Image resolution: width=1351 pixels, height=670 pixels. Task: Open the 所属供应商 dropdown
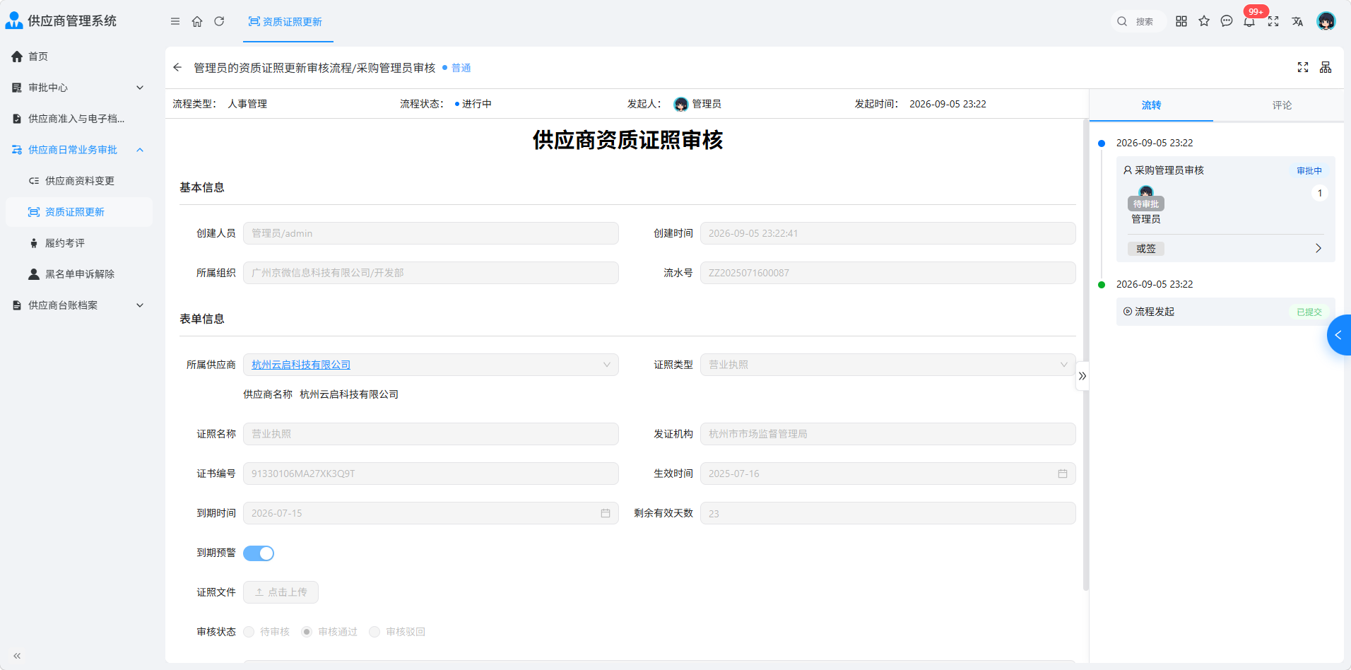pyautogui.click(x=431, y=365)
